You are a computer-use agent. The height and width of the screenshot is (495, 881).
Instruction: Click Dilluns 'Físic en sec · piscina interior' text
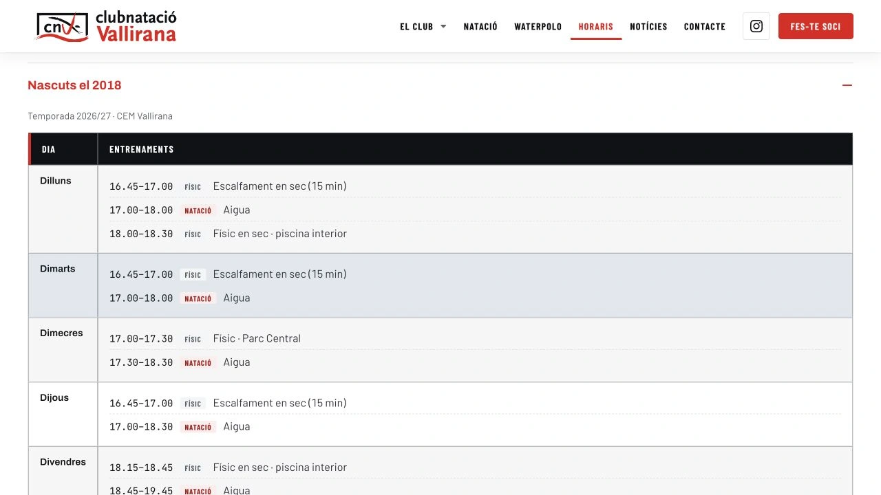(x=280, y=234)
